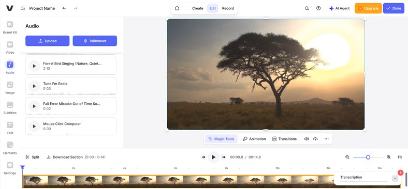Screen dimensions: 408x189
Task: Click the blue playhead marker
Action: point(23,167)
